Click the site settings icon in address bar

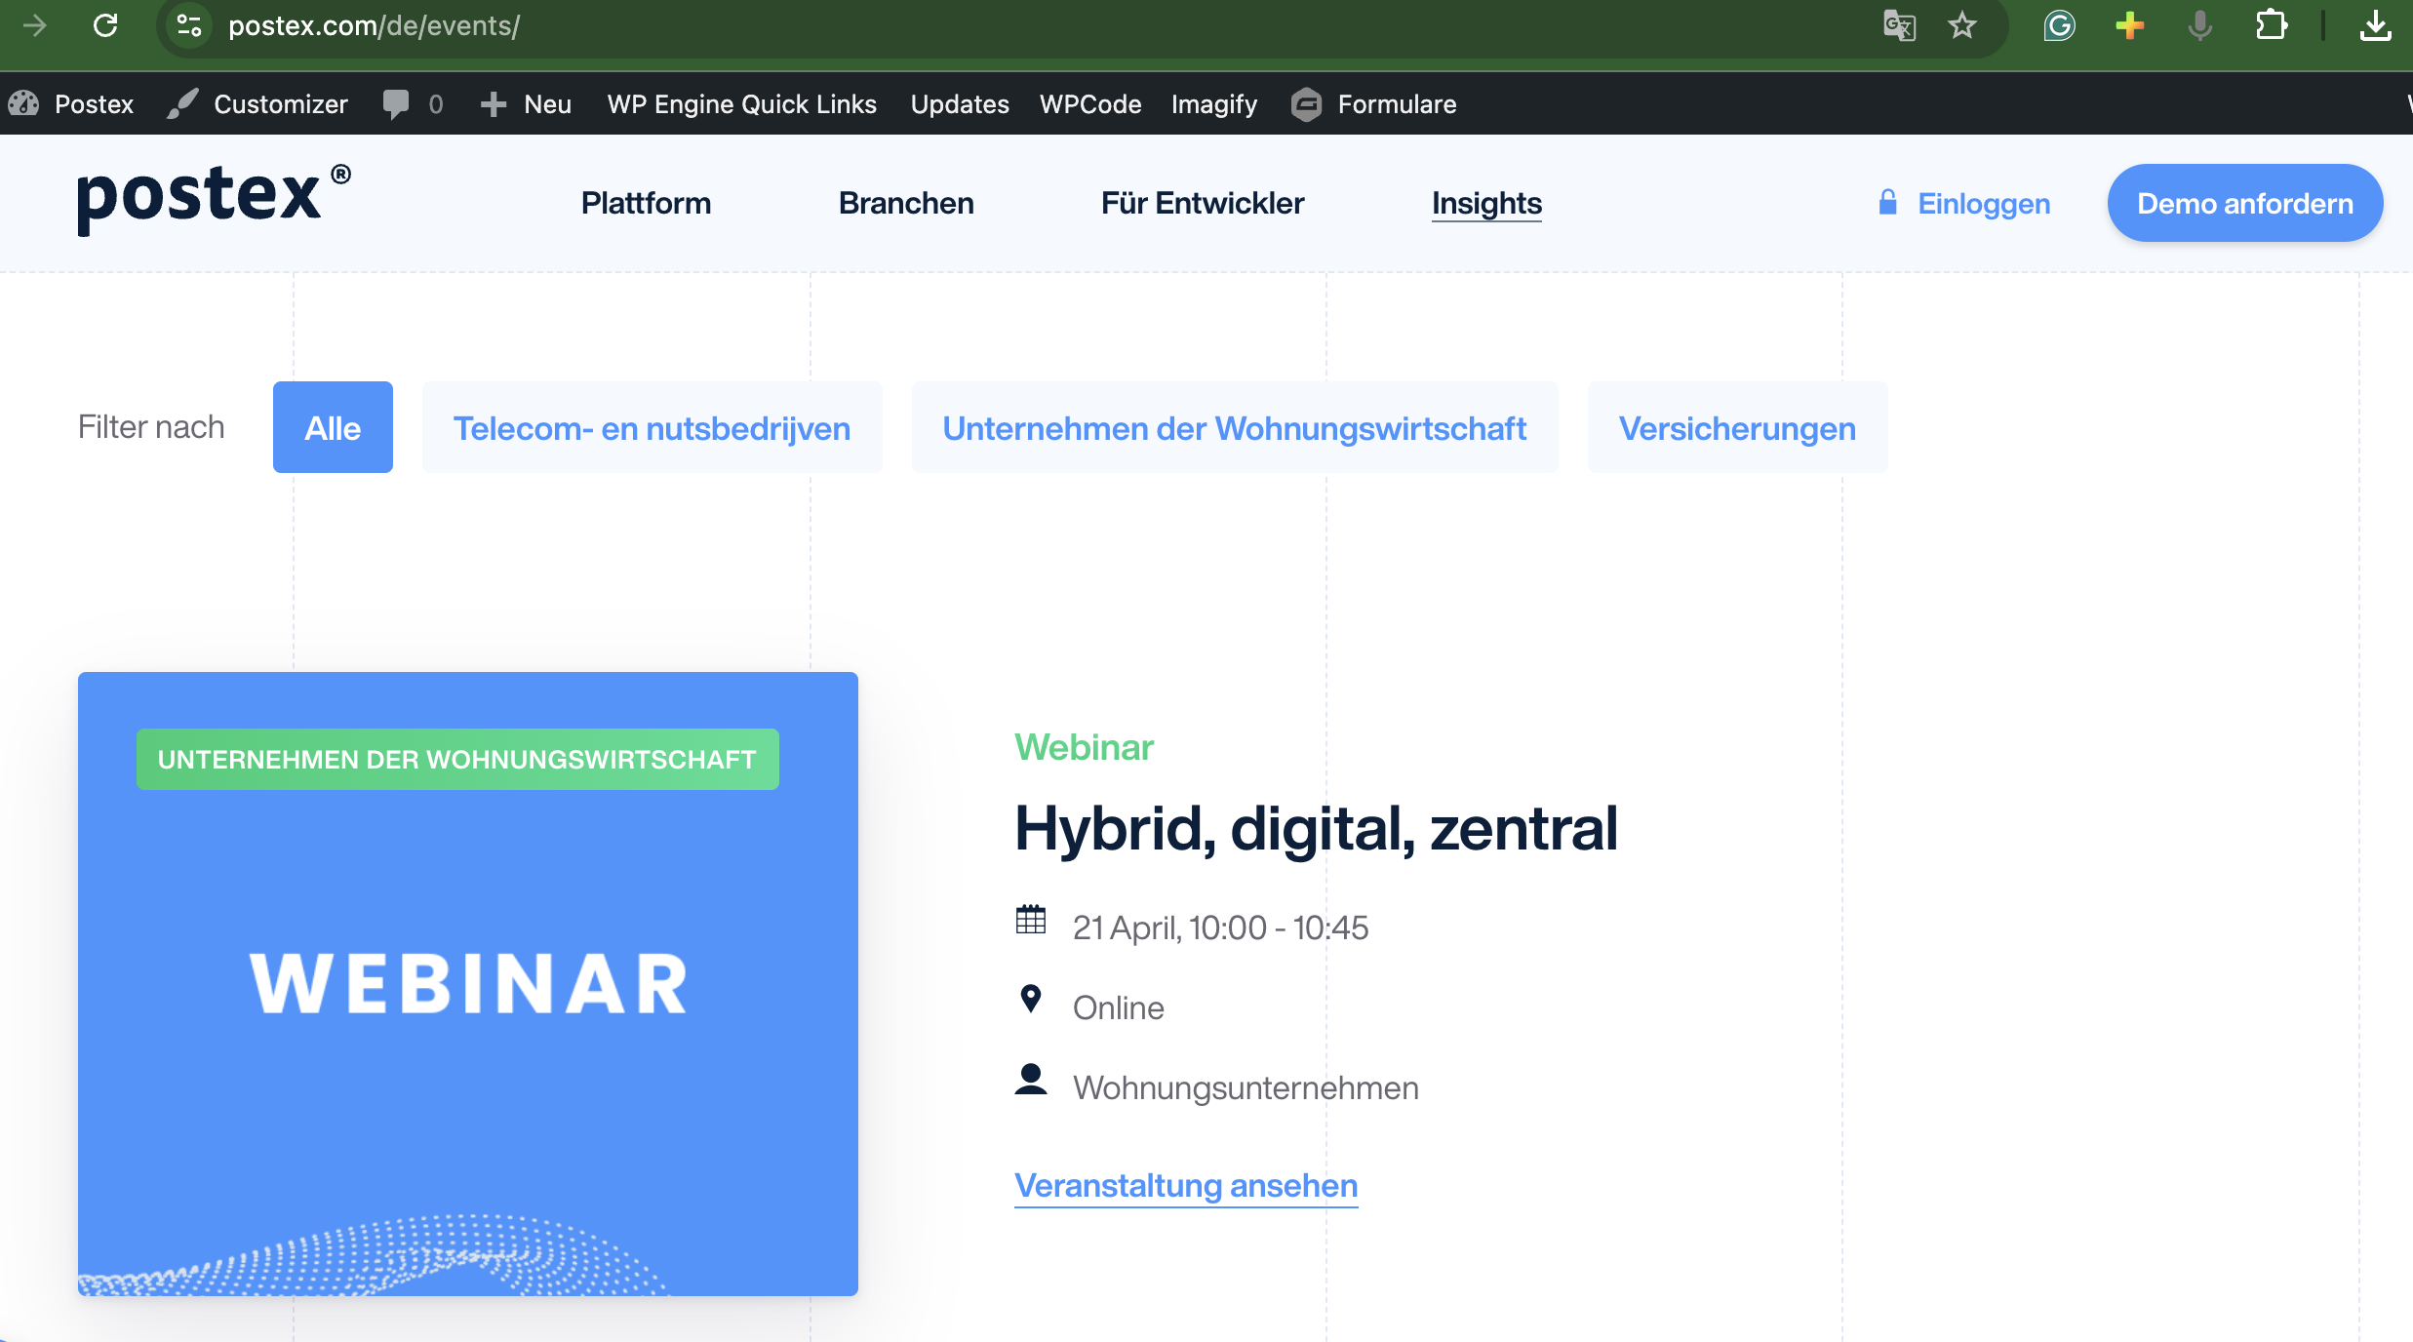pos(189,25)
